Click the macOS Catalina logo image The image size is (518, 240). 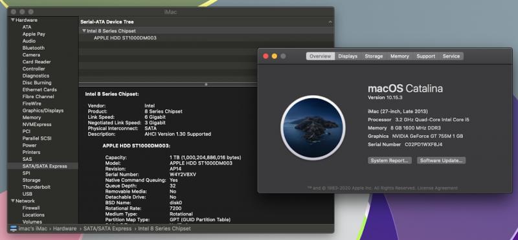(313, 127)
